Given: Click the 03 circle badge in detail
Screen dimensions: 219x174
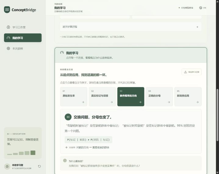Looking at the screenshot, I should click(68, 117).
